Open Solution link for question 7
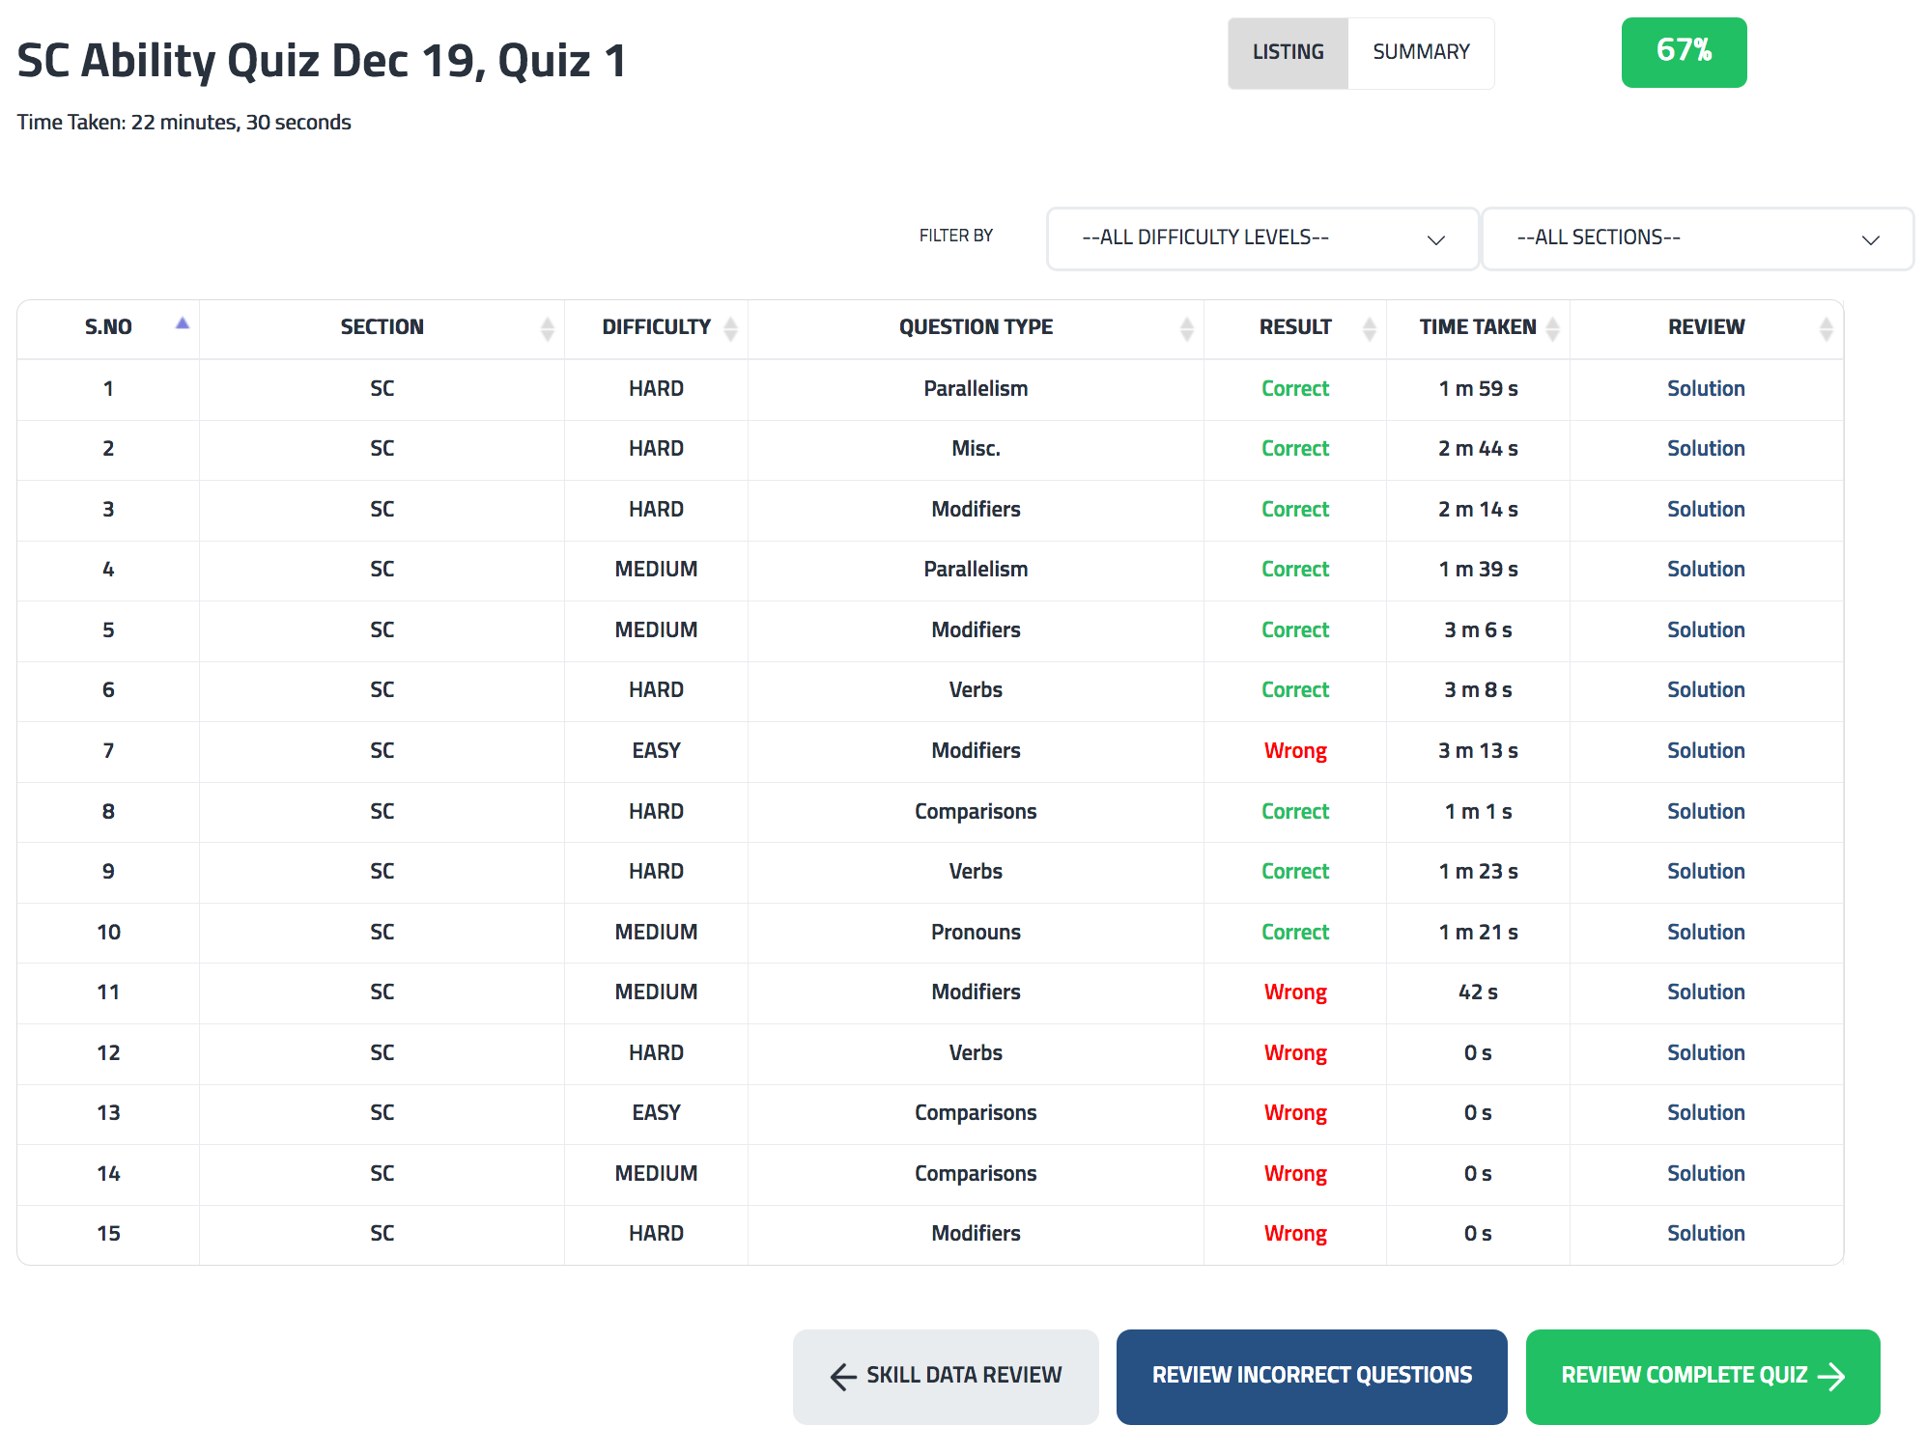This screenshot has width=1926, height=1454. (x=1706, y=751)
